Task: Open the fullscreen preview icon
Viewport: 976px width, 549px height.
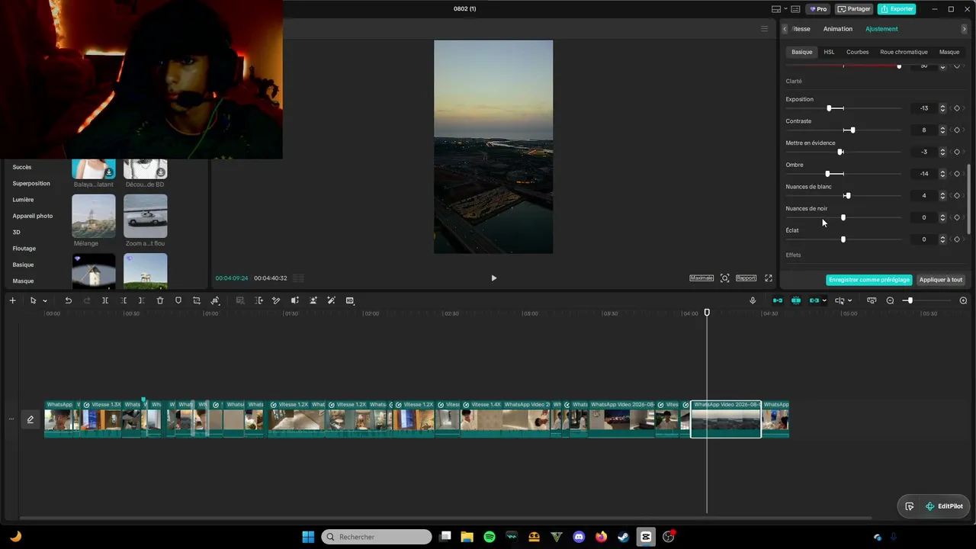Action: (x=769, y=278)
